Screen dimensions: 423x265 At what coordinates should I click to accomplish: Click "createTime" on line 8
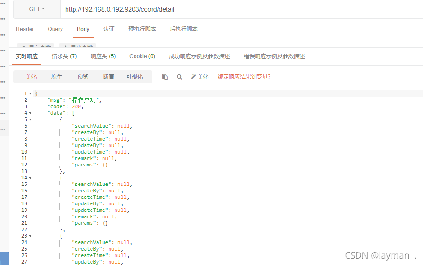tap(90, 139)
